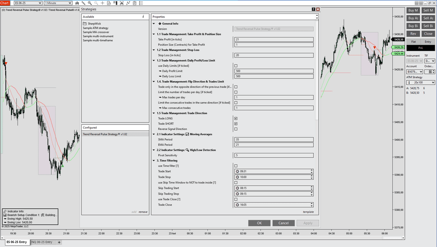
Task: Click the help question mark icon
Action: 314,9
